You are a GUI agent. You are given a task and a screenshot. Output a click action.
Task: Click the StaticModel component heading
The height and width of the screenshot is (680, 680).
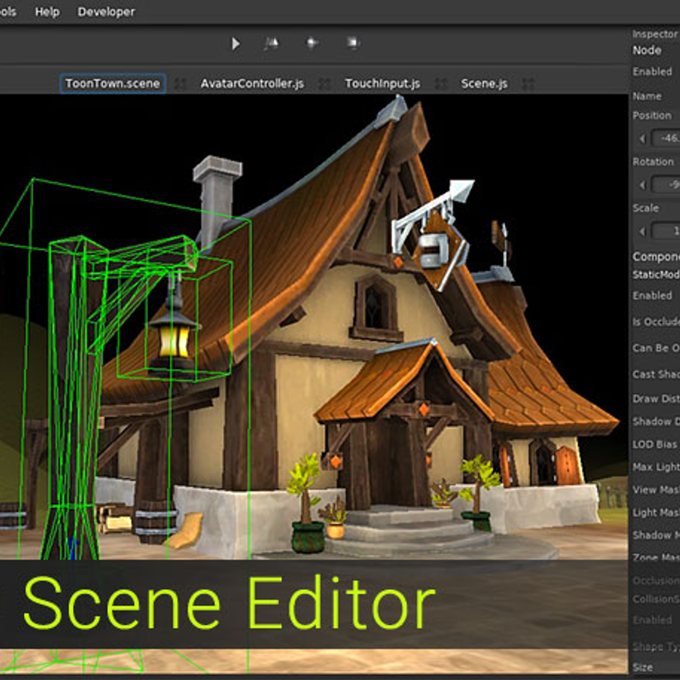(x=656, y=275)
